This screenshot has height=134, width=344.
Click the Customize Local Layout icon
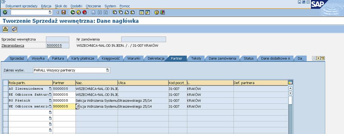[x=162, y=12]
